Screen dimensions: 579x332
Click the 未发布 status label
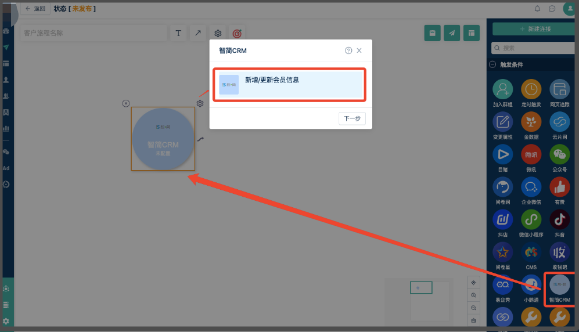[82, 9]
